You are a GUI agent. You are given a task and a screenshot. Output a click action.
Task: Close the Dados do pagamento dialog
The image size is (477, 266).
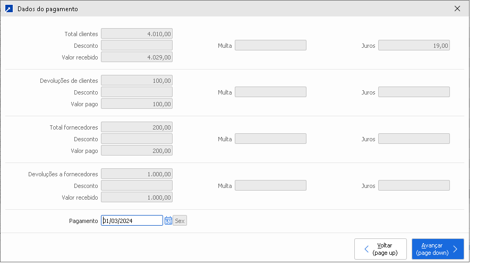tap(457, 9)
